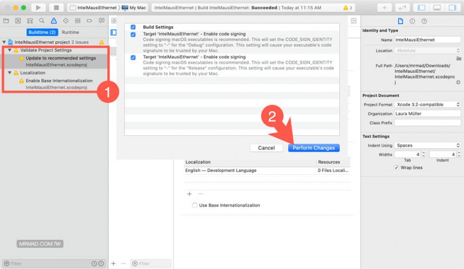Click the Localization column header
464x269 pixels.
point(198,162)
